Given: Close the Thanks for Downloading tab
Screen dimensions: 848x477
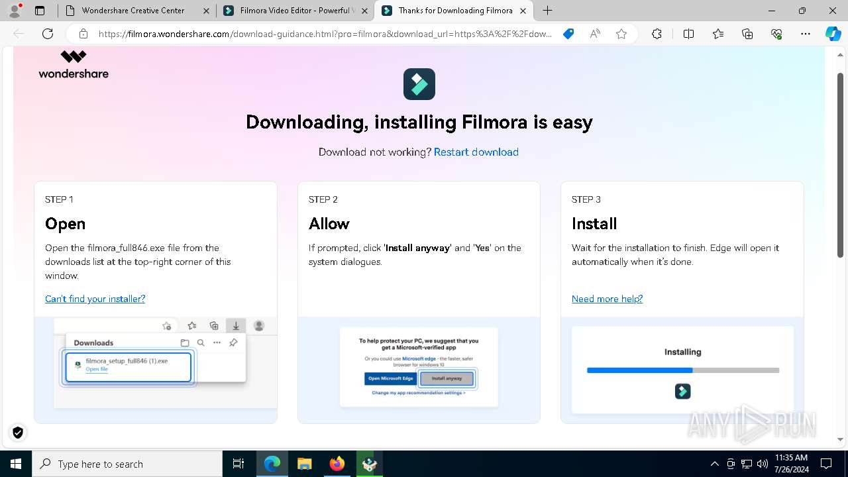Looking at the screenshot, I should [x=523, y=11].
